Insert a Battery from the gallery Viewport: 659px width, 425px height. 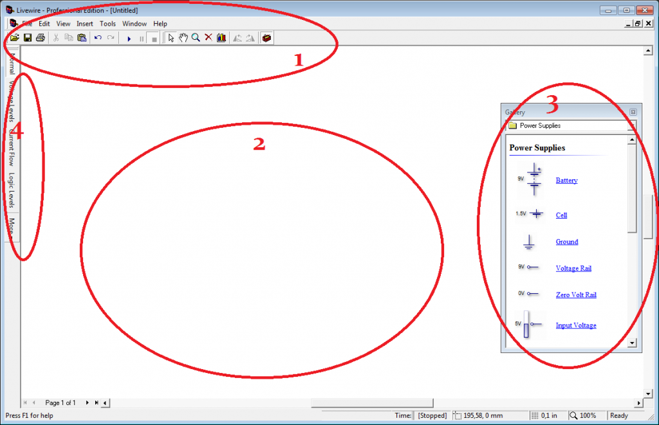566,180
